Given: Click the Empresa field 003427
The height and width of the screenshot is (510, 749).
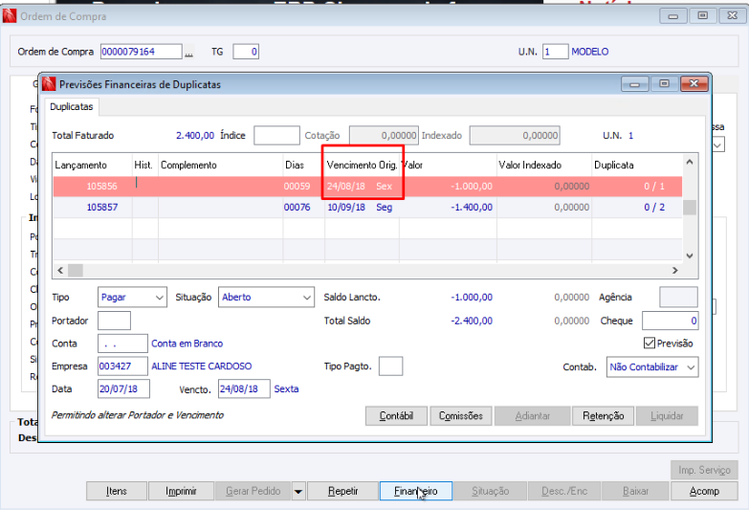Looking at the screenshot, I should 122,366.
